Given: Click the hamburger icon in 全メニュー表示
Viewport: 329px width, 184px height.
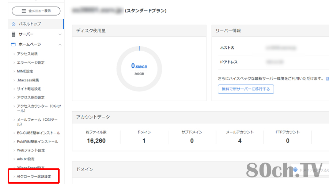Looking at the screenshot, I should point(24,11).
